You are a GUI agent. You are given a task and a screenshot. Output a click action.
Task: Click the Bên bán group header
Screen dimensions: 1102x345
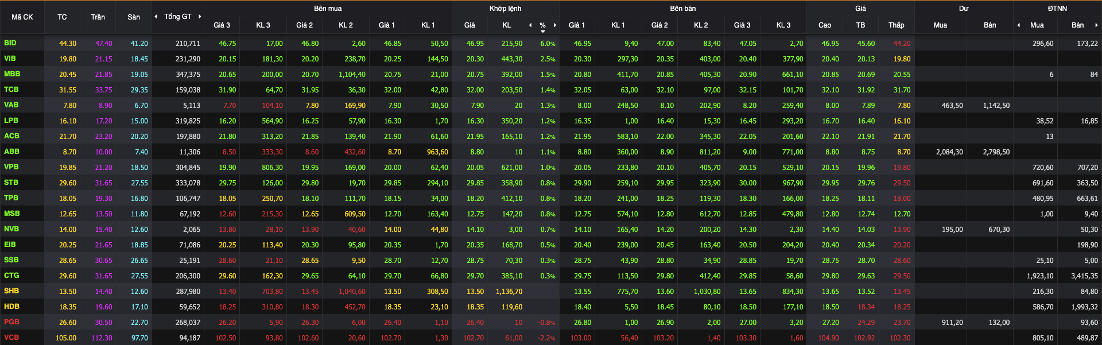click(683, 9)
